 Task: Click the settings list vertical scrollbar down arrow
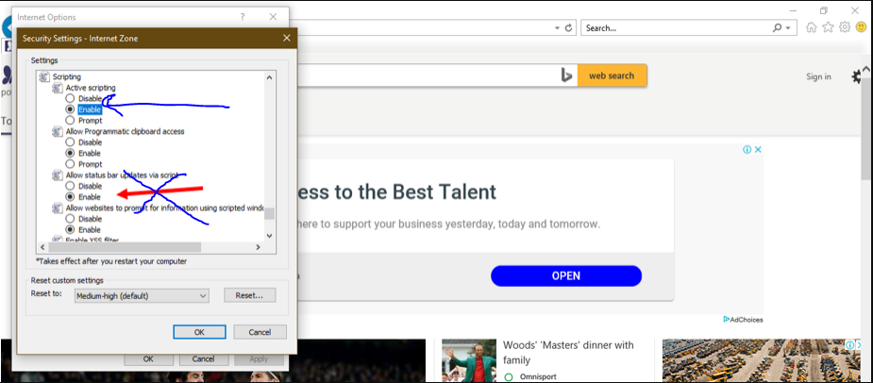pos(270,248)
